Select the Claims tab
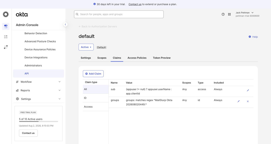This screenshot has width=271, height=144. (117, 58)
